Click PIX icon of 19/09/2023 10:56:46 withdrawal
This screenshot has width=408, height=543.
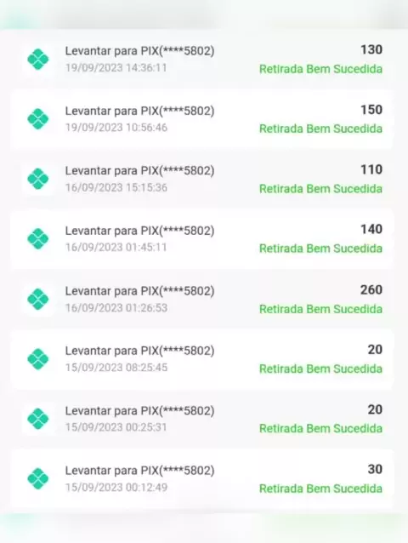[38, 119]
